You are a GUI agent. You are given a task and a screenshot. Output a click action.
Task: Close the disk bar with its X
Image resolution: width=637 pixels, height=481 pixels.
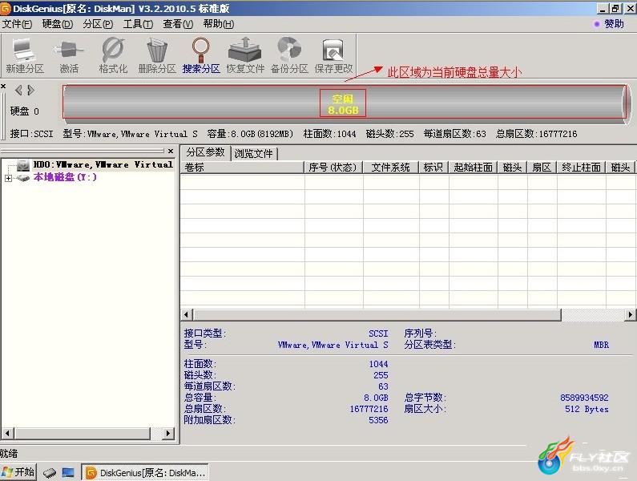pyautogui.click(x=3, y=87)
